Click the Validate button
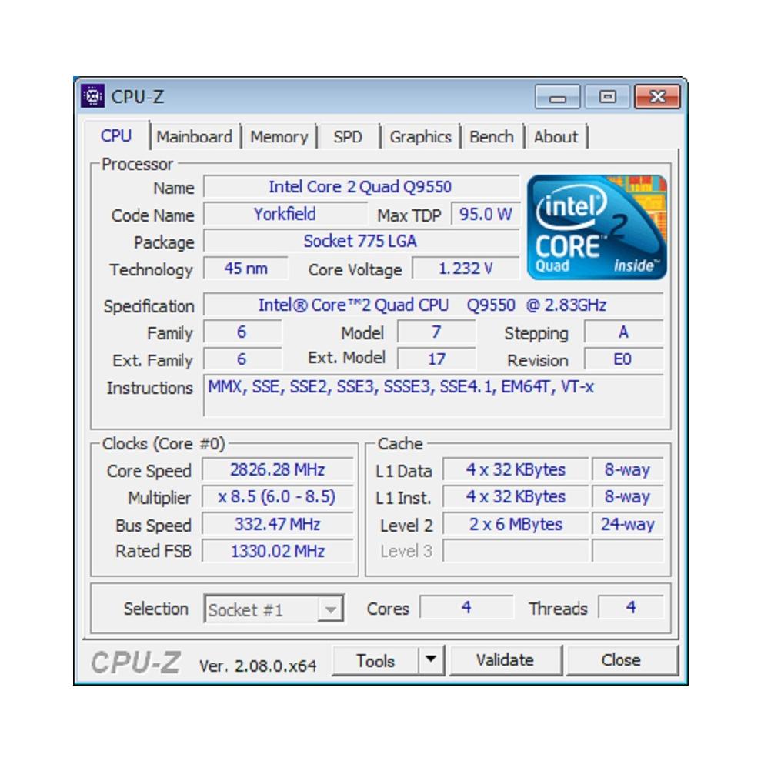Screen dimensions: 761x761 tap(506, 660)
